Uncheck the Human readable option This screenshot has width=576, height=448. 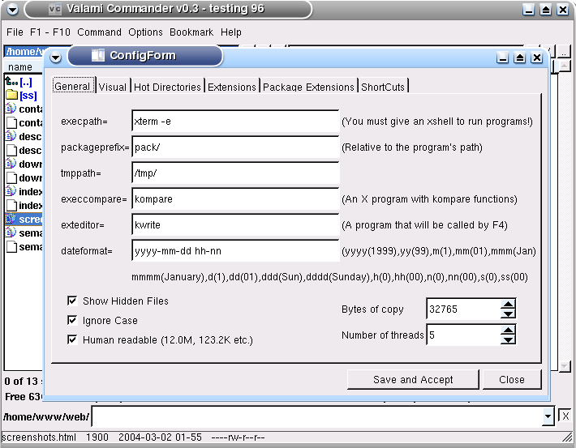coord(72,340)
